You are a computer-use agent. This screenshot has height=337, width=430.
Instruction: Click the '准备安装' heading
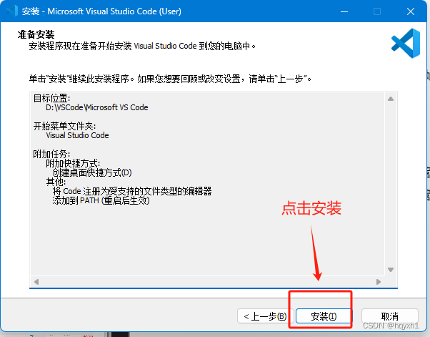click(36, 34)
